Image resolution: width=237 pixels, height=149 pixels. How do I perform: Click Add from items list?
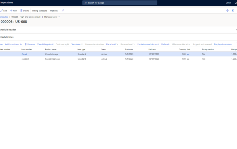click(14, 44)
